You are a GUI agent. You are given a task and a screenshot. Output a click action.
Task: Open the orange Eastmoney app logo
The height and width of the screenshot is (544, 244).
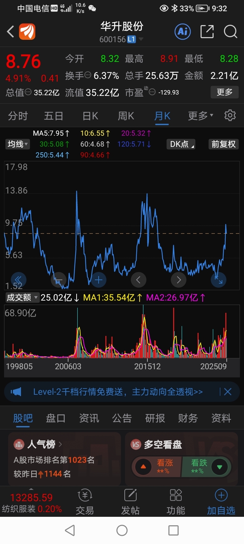tap(27, 32)
